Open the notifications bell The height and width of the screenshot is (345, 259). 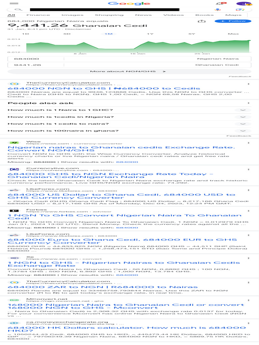pyautogui.click(x=221, y=3)
